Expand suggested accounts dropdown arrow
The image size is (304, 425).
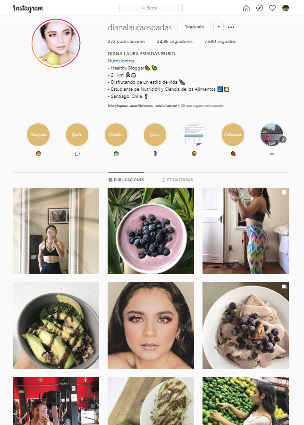[219, 27]
